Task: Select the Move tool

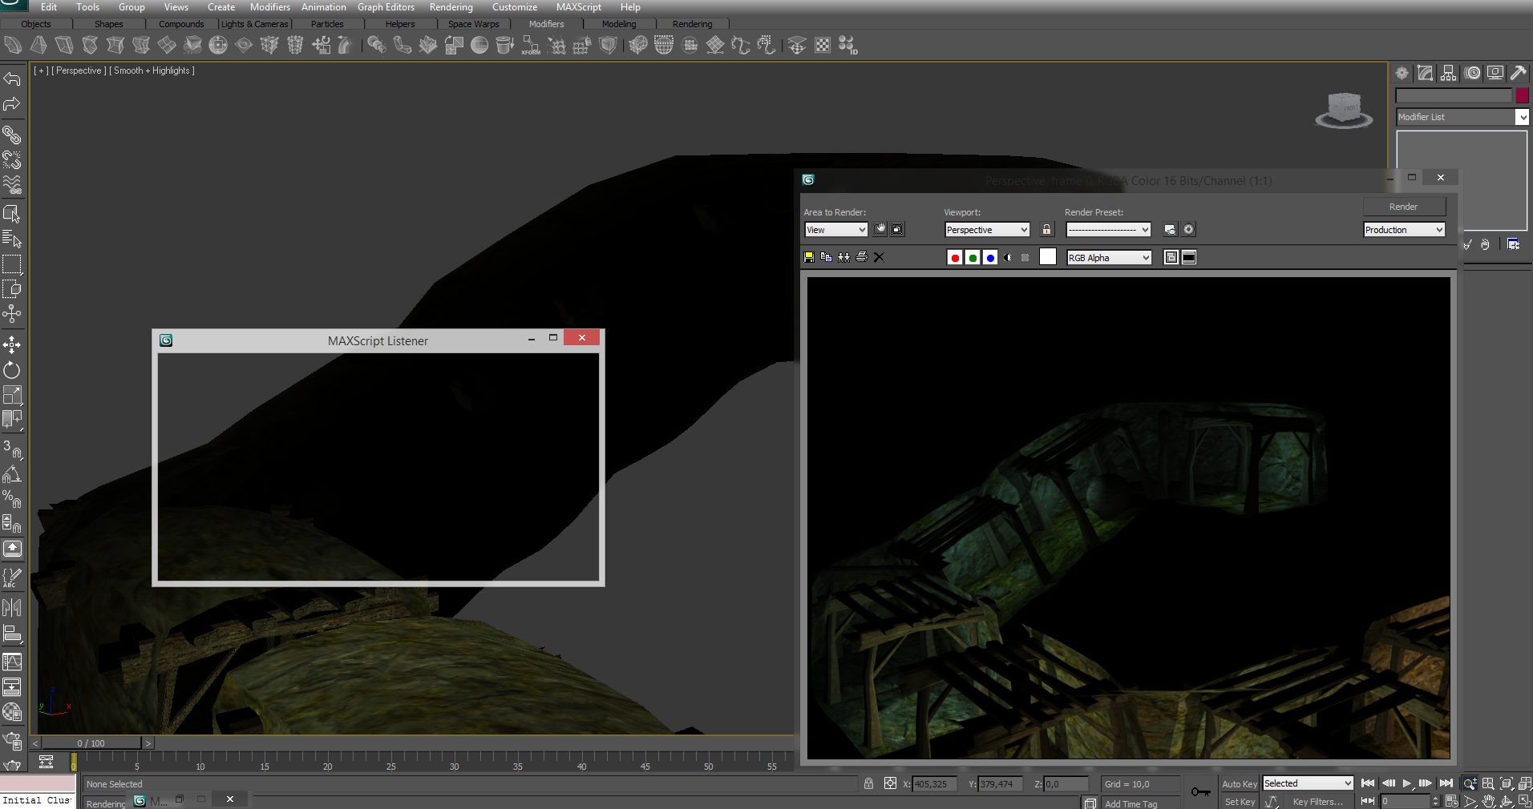Action: (x=12, y=344)
